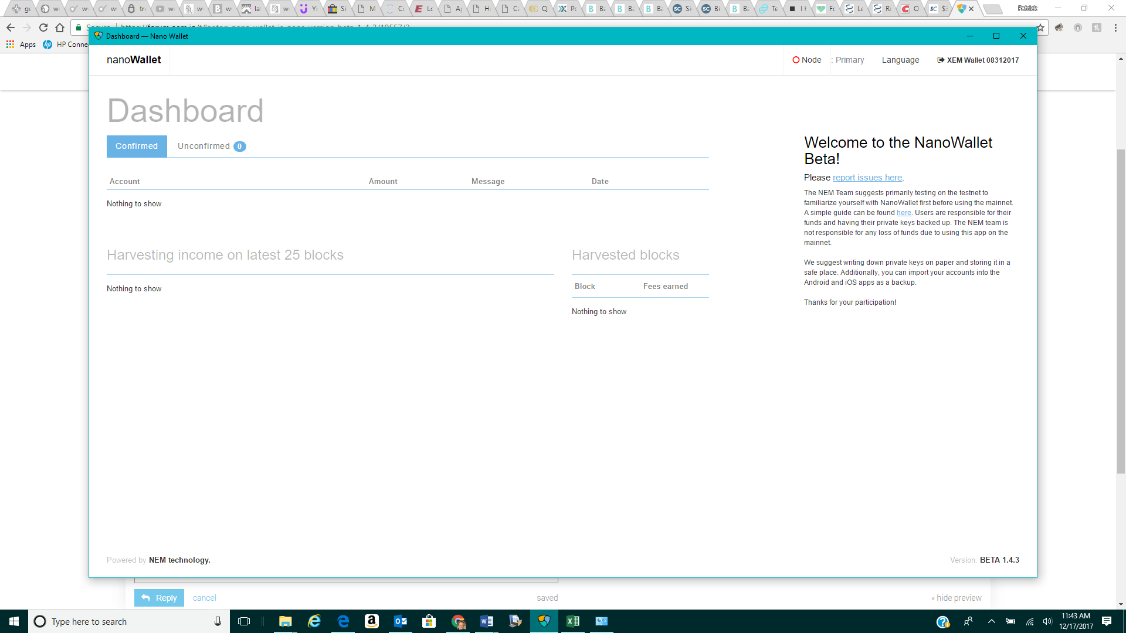This screenshot has height=633, width=1126.
Task: Click cancel link in the forum page
Action: point(204,598)
